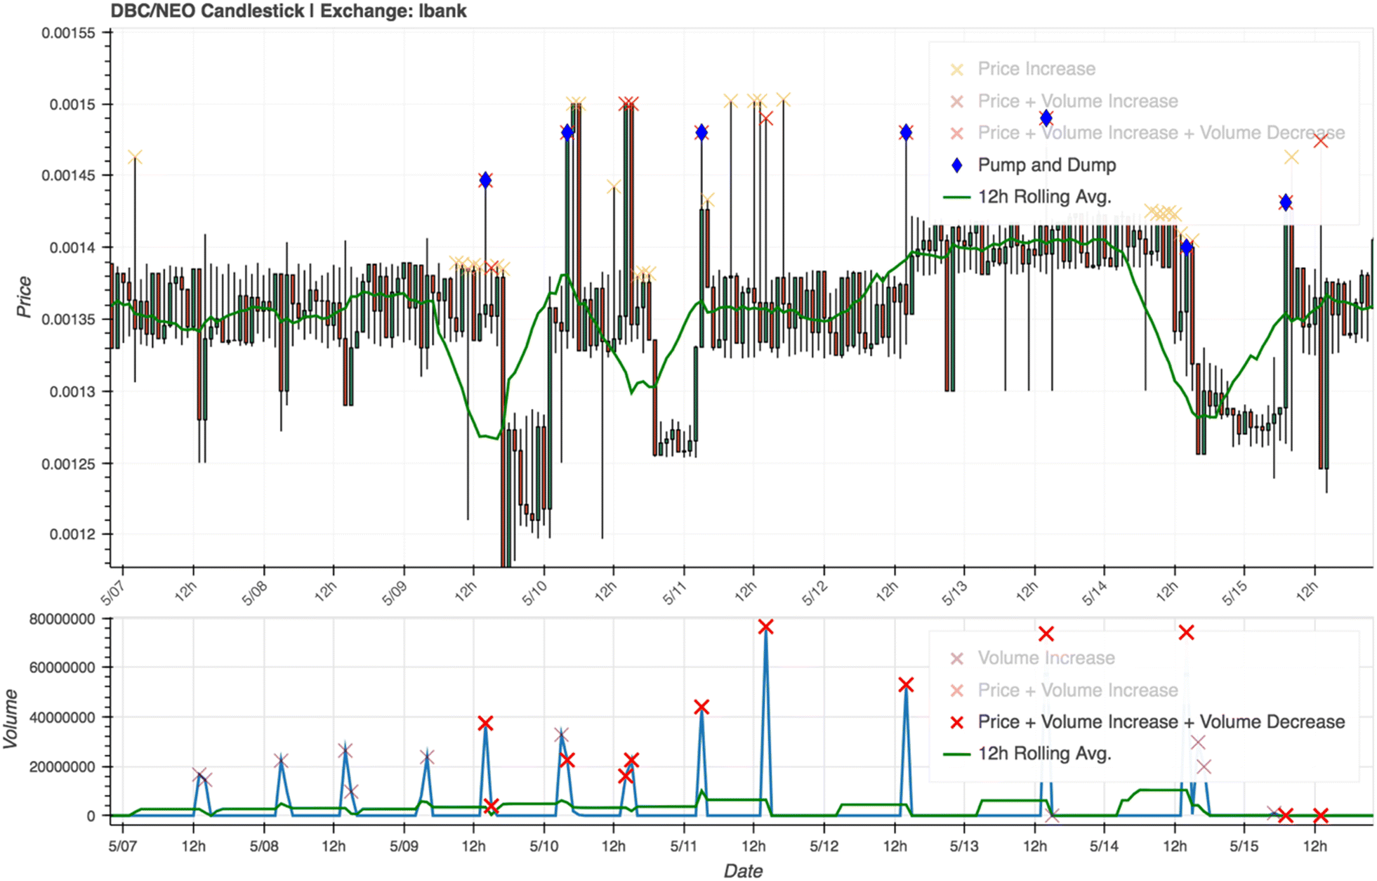Toggle "Price + Volume Increase + Volume Decrease" in price legend
Image resolution: width=1377 pixels, height=881 pixels.
coord(1147,133)
